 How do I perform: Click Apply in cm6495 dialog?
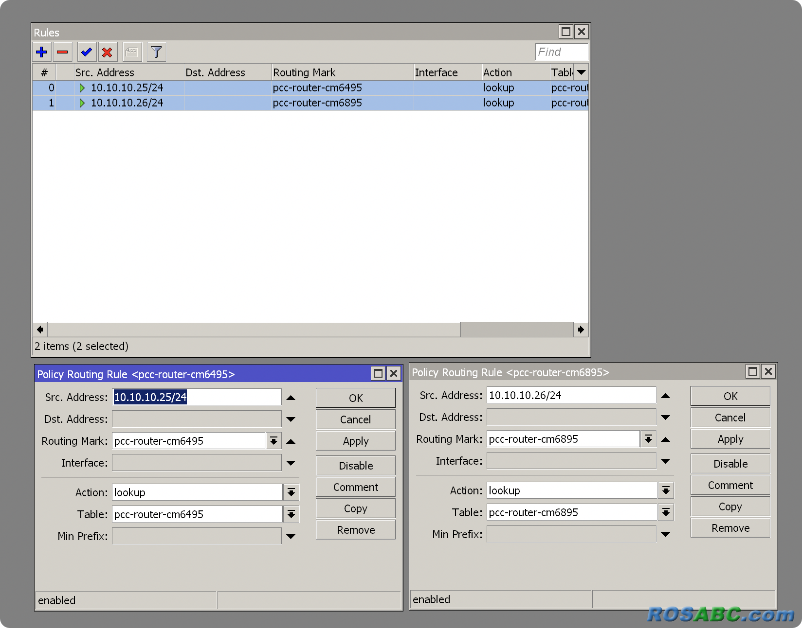[356, 441]
